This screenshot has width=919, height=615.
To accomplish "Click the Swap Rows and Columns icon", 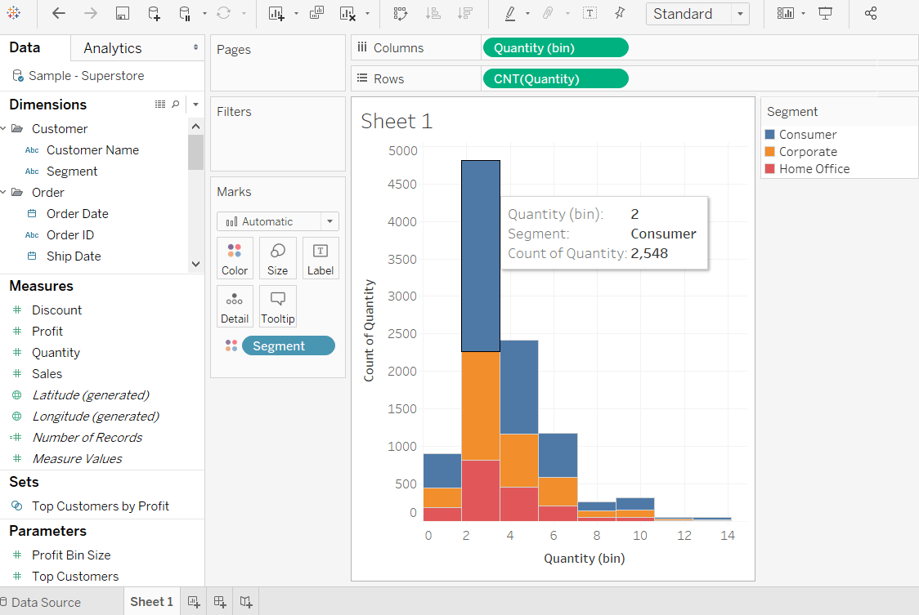I will click(x=401, y=13).
